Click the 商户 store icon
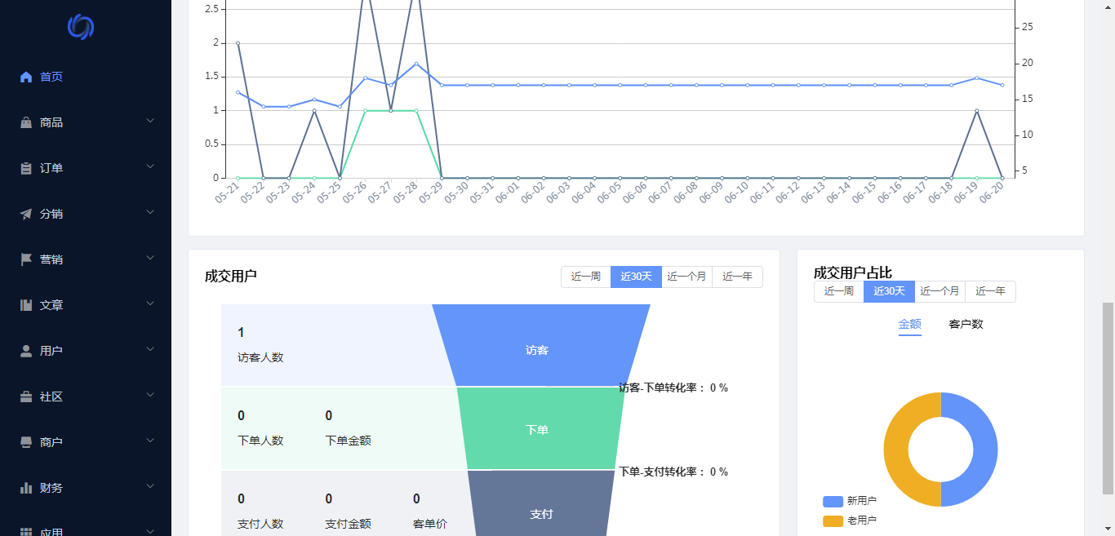The height and width of the screenshot is (536, 1115). tap(26, 442)
